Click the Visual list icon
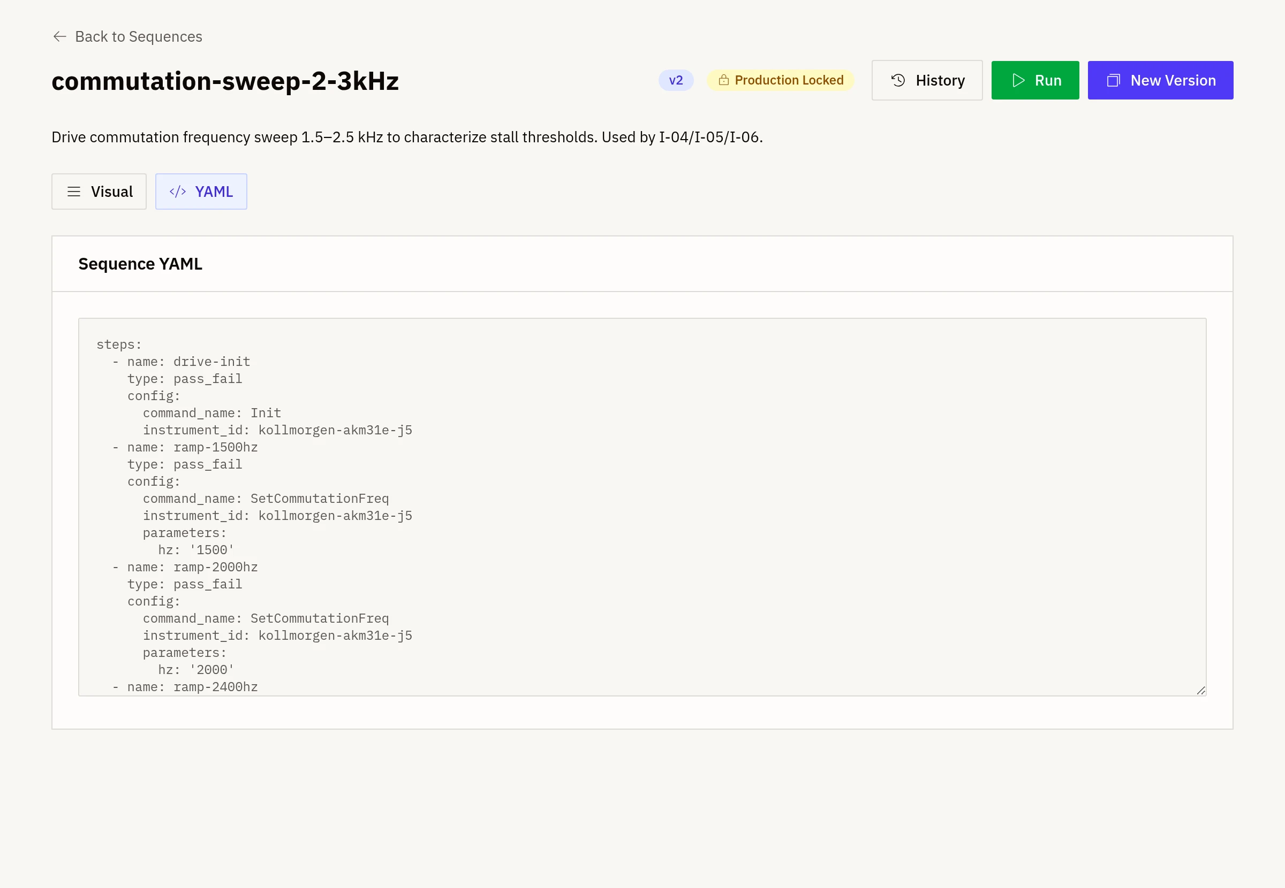 (x=73, y=192)
